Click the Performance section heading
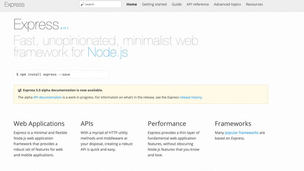304x171 pixels. tap(167, 124)
